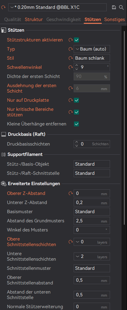Reset the preset using the top-left revert arrow
This screenshot has width=127, height=310.
3,8
